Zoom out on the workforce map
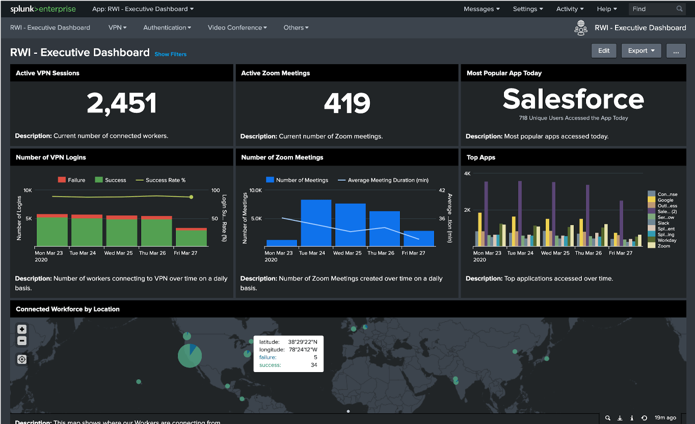 (21, 341)
